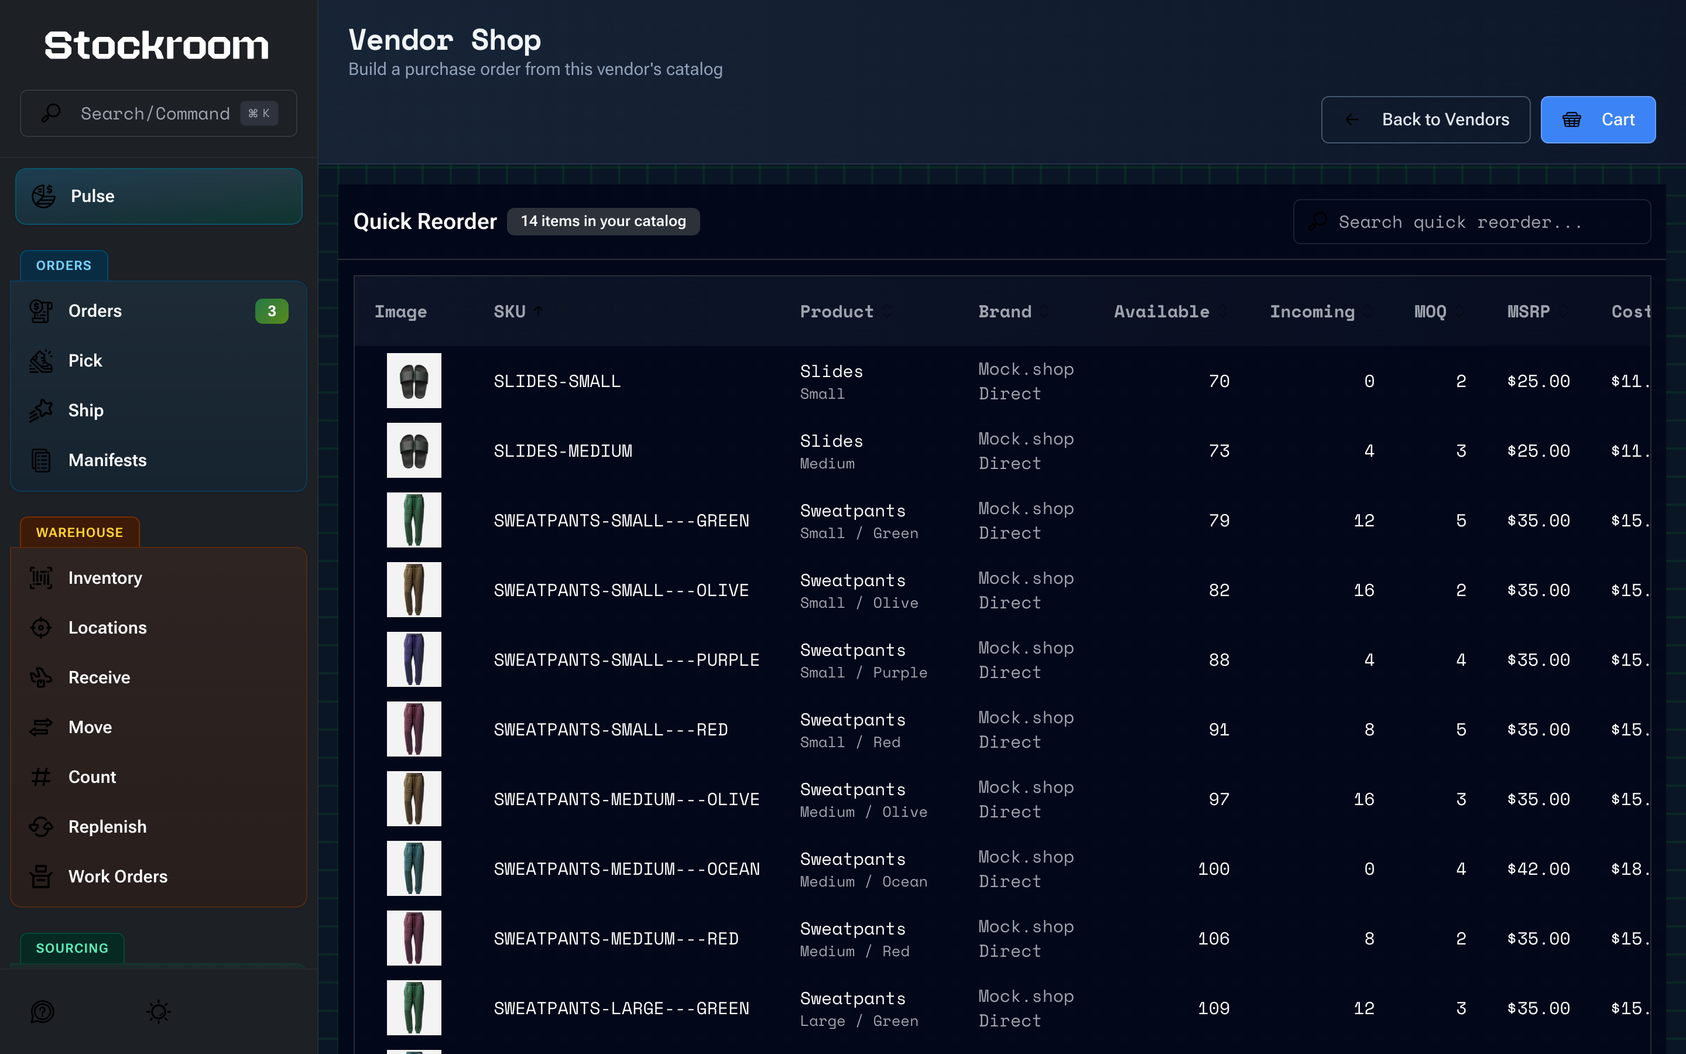This screenshot has height=1054, width=1686.
Task: Click the Replenish sidebar icon
Action: 41,827
